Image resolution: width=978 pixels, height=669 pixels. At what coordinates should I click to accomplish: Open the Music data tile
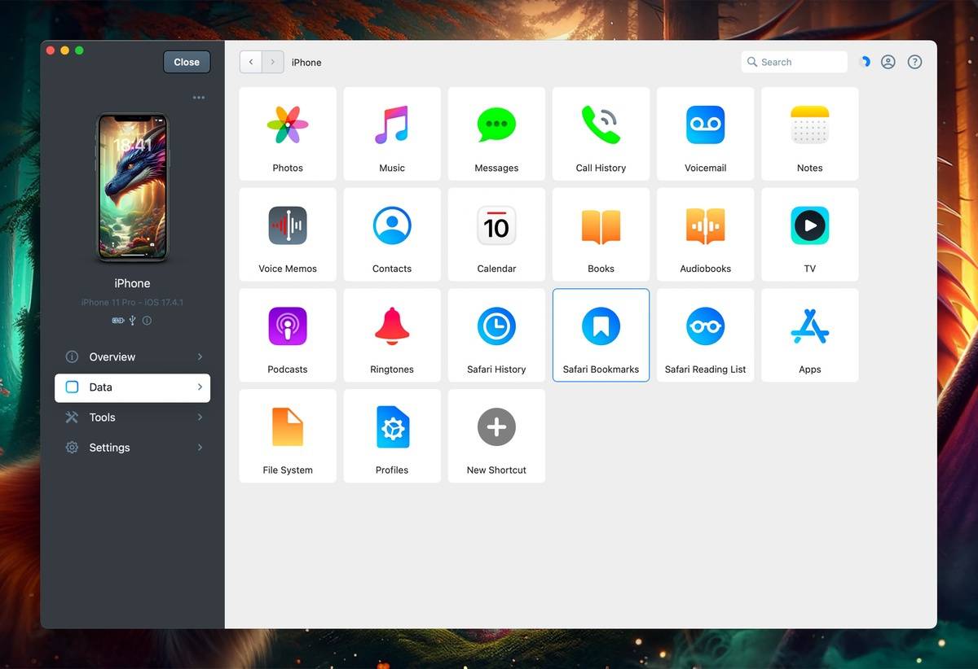point(392,133)
